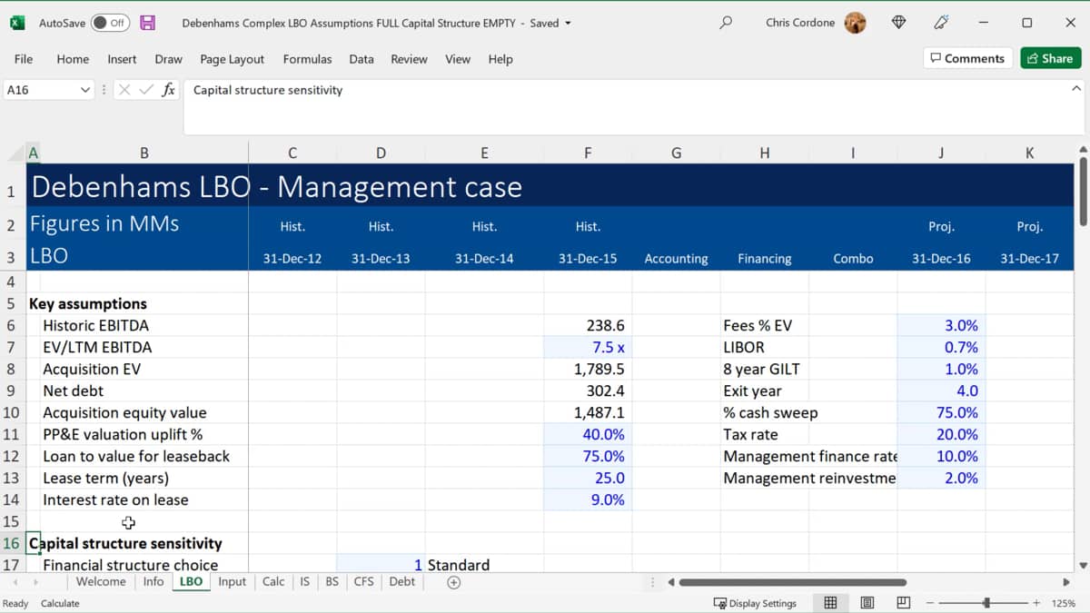Image resolution: width=1090 pixels, height=613 pixels.
Task: Switch to the CFS sheet tab
Action: [x=363, y=581]
